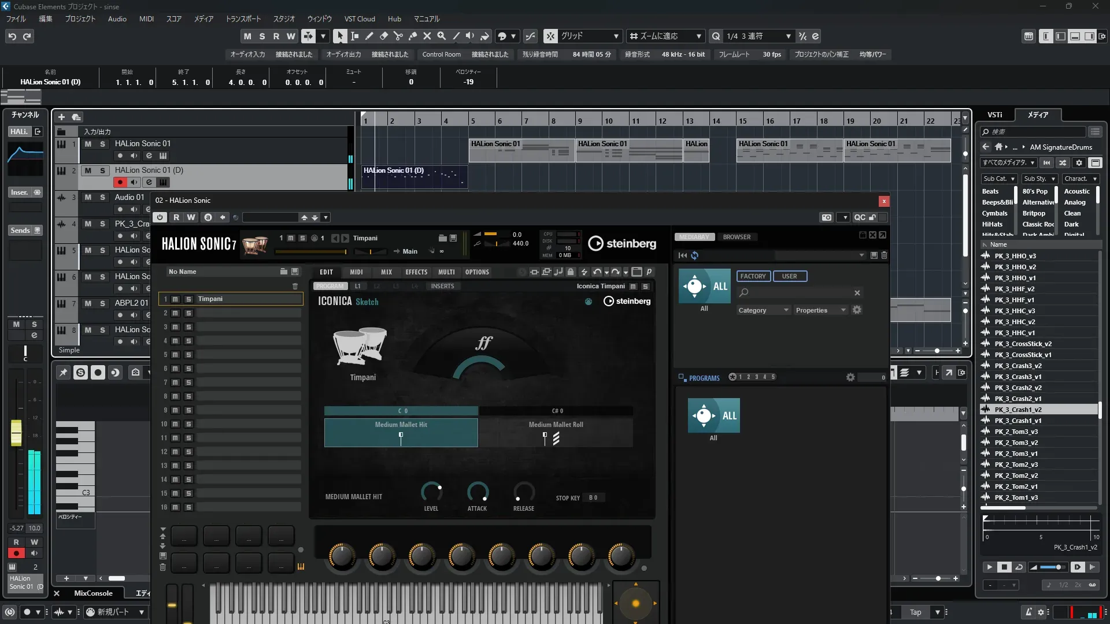This screenshot has height=624, width=1110.
Task: Toggle record enable on HALion Sonic 01 (D)
Action: tap(120, 182)
